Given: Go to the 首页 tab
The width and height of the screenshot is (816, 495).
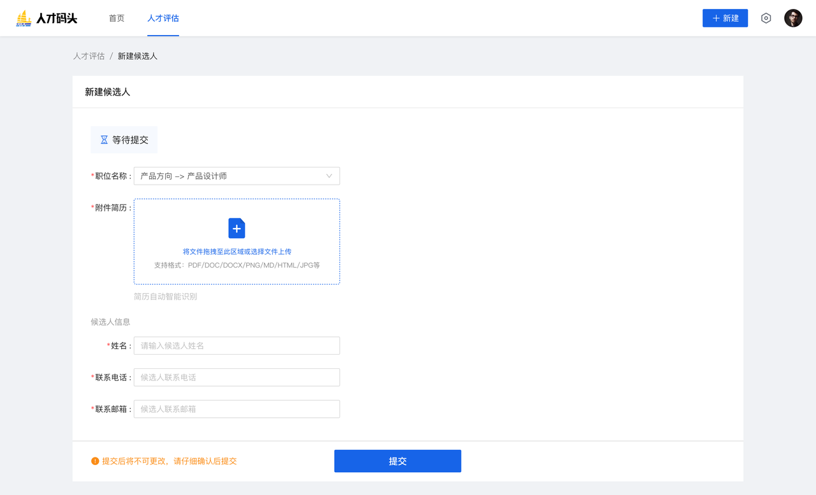Looking at the screenshot, I should pyautogui.click(x=117, y=18).
